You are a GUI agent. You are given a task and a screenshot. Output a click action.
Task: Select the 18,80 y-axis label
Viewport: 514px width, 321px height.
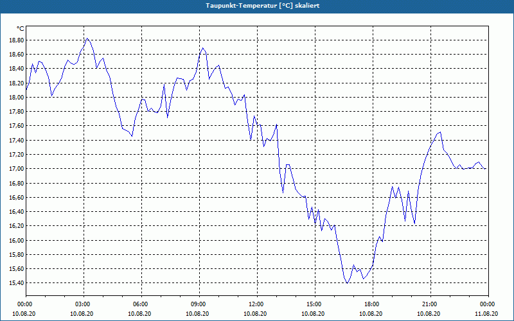pyautogui.click(x=16, y=40)
